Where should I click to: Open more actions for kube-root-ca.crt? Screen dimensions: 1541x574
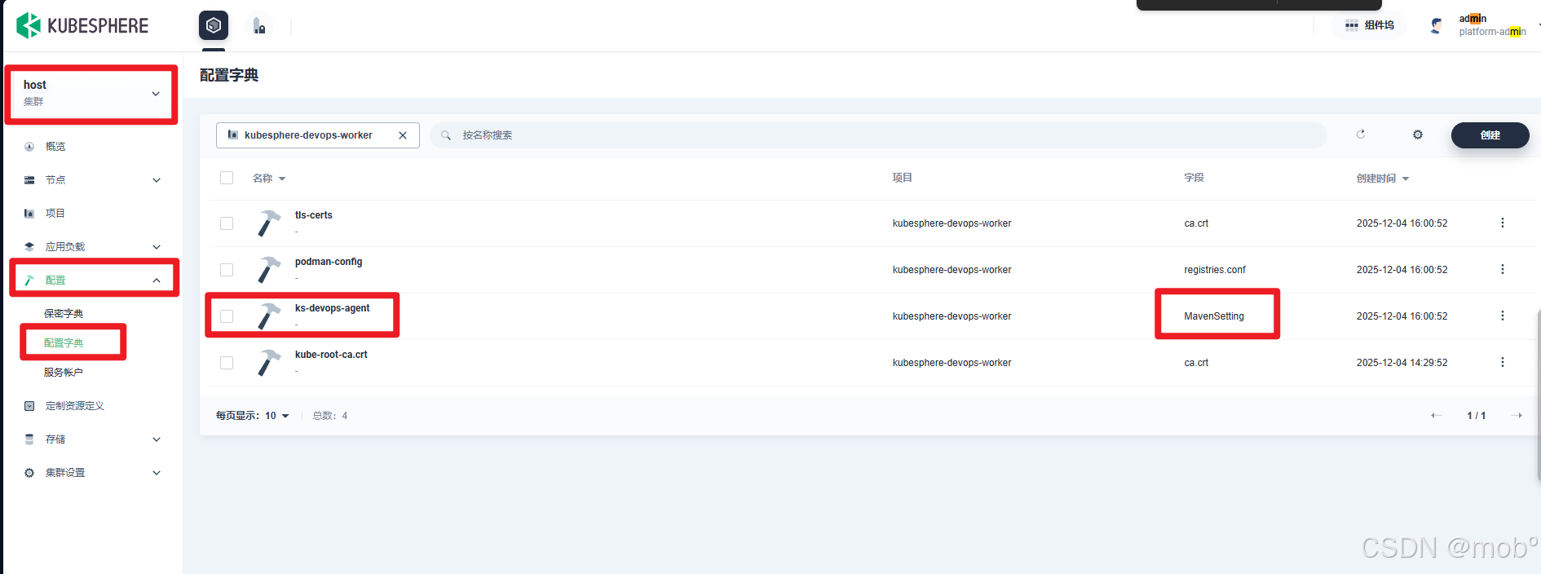(1502, 363)
